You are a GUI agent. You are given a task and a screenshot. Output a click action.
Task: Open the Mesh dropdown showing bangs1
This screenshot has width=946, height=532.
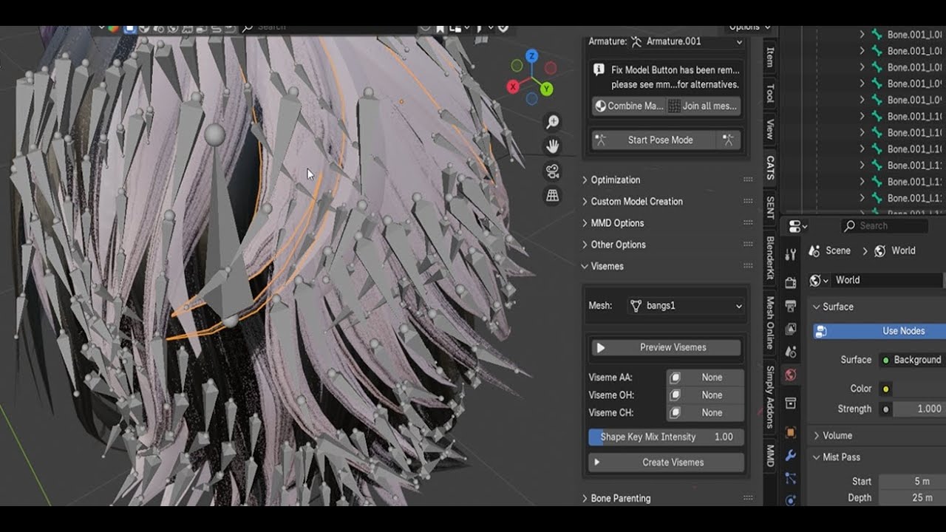click(685, 306)
